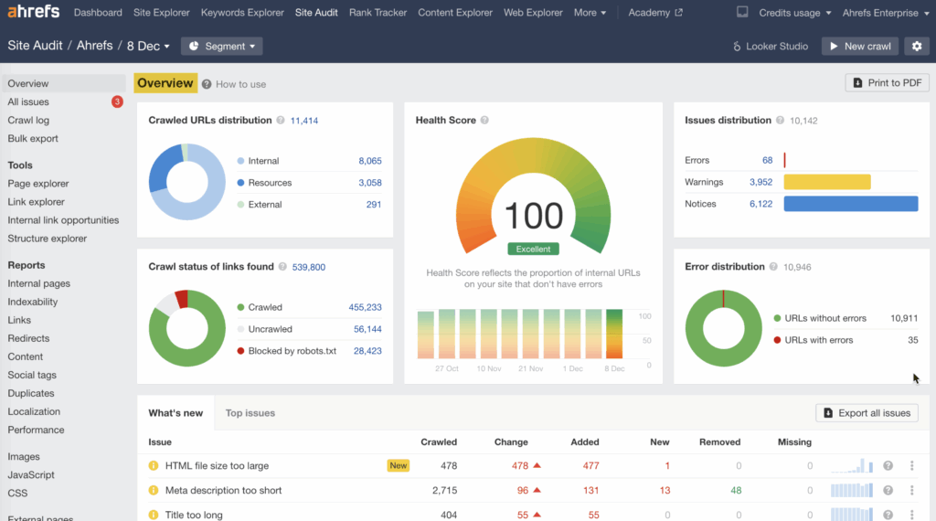Click the total links found 539,800
The width and height of the screenshot is (936, 521).
309,267
